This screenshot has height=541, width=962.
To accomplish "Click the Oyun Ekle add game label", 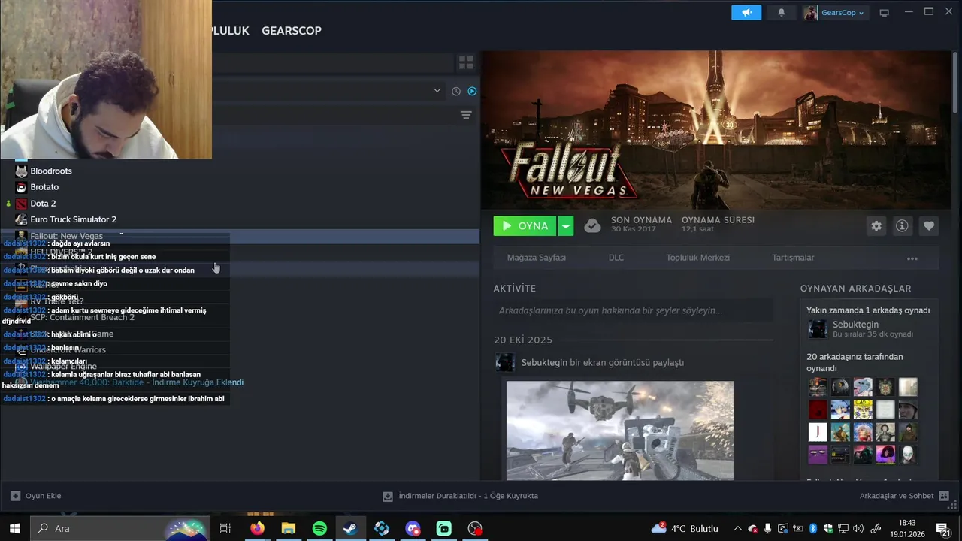I will (44, 496).
